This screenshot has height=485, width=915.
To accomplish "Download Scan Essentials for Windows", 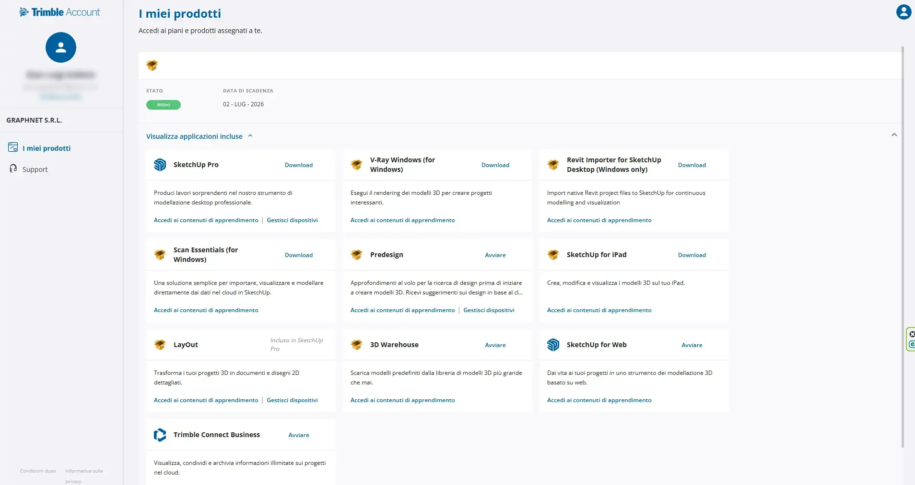I will pyautogui.click(x=299, y=255).
